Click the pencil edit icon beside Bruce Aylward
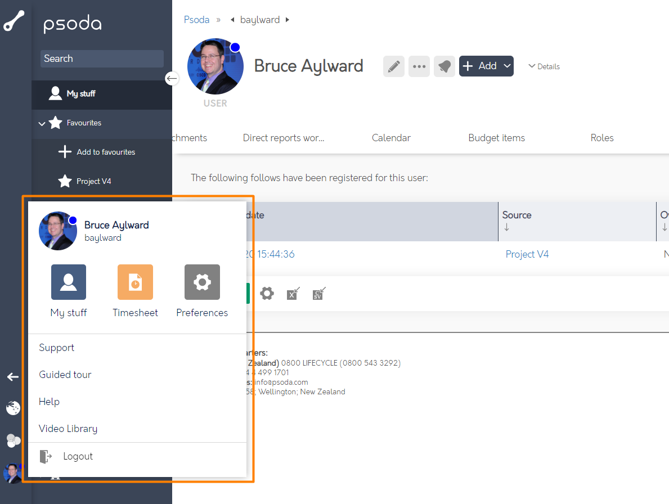669x504 pixels. [394, 66]
